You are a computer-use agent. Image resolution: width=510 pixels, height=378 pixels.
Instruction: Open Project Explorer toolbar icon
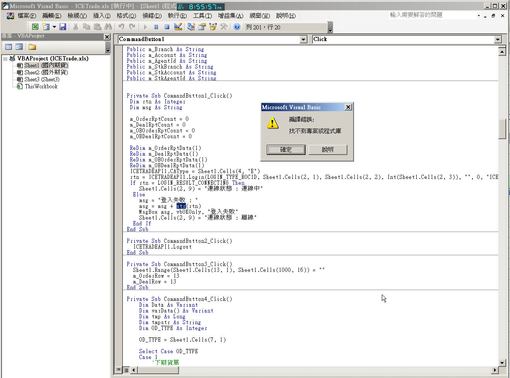point(191,27)
